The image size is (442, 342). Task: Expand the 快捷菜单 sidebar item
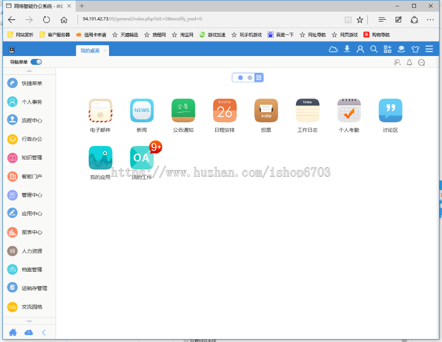pyautogui.click(x=29, y=83)
